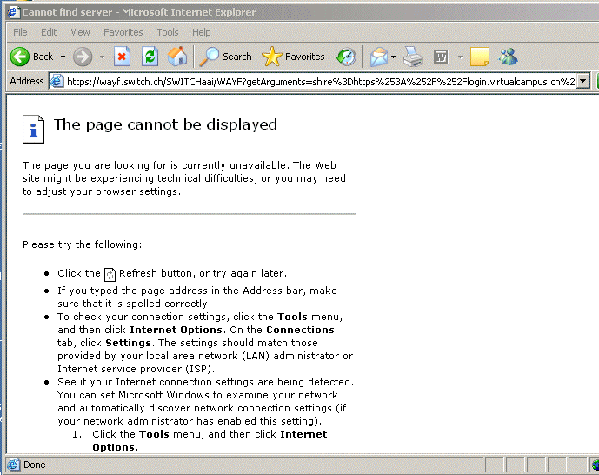Screen dimensions: 599x475
Task: Click the Back navigation button
Action: [x=31, y=57]
